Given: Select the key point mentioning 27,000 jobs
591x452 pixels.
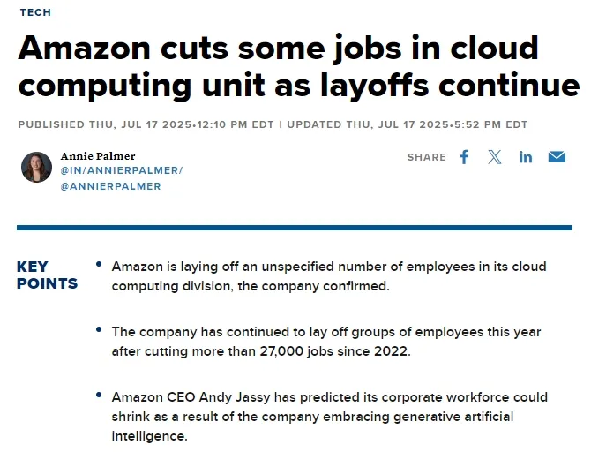Looking at the screenshot, I should 326,342.
